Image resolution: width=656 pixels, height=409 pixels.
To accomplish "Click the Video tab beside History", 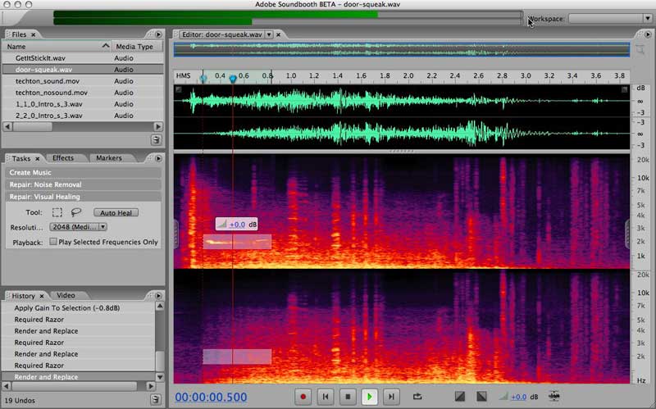I will coord(66,295).
